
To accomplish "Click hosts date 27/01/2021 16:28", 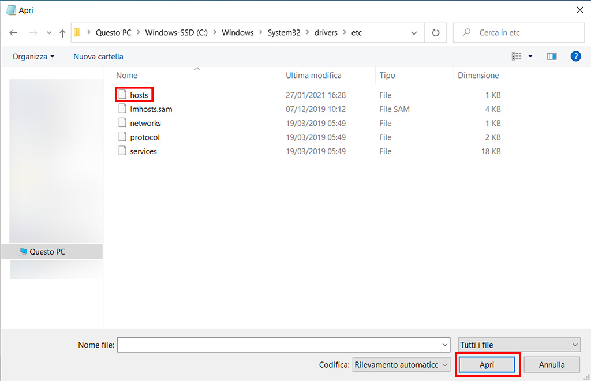I will 316,95.
